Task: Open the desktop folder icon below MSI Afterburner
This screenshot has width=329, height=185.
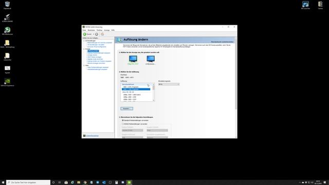Action: coord(7,44)
